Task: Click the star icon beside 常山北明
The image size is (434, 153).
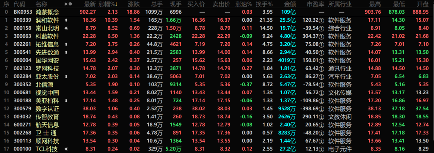Action: [66, 28]
